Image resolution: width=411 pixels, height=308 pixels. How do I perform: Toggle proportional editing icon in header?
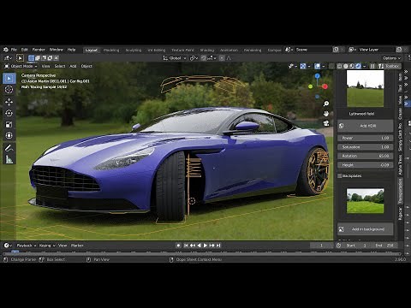click(222, 58)
